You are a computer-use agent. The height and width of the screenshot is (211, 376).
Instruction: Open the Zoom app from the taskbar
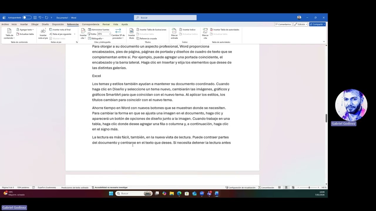(x=202, y=193)
